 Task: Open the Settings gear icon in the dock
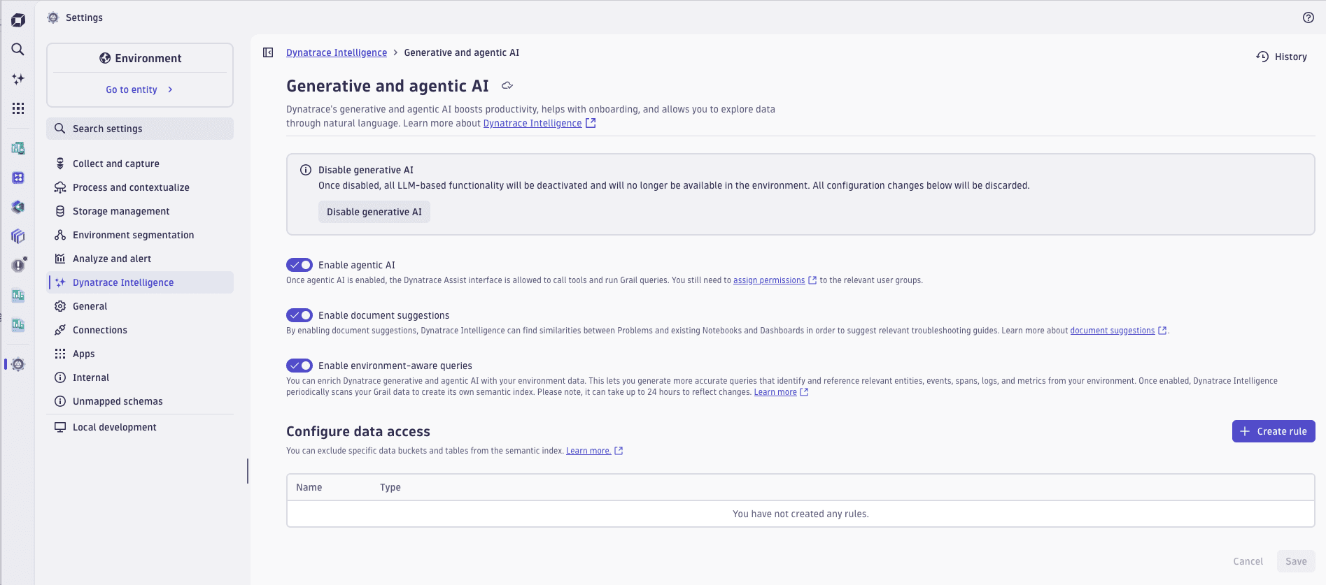(18, 364)
